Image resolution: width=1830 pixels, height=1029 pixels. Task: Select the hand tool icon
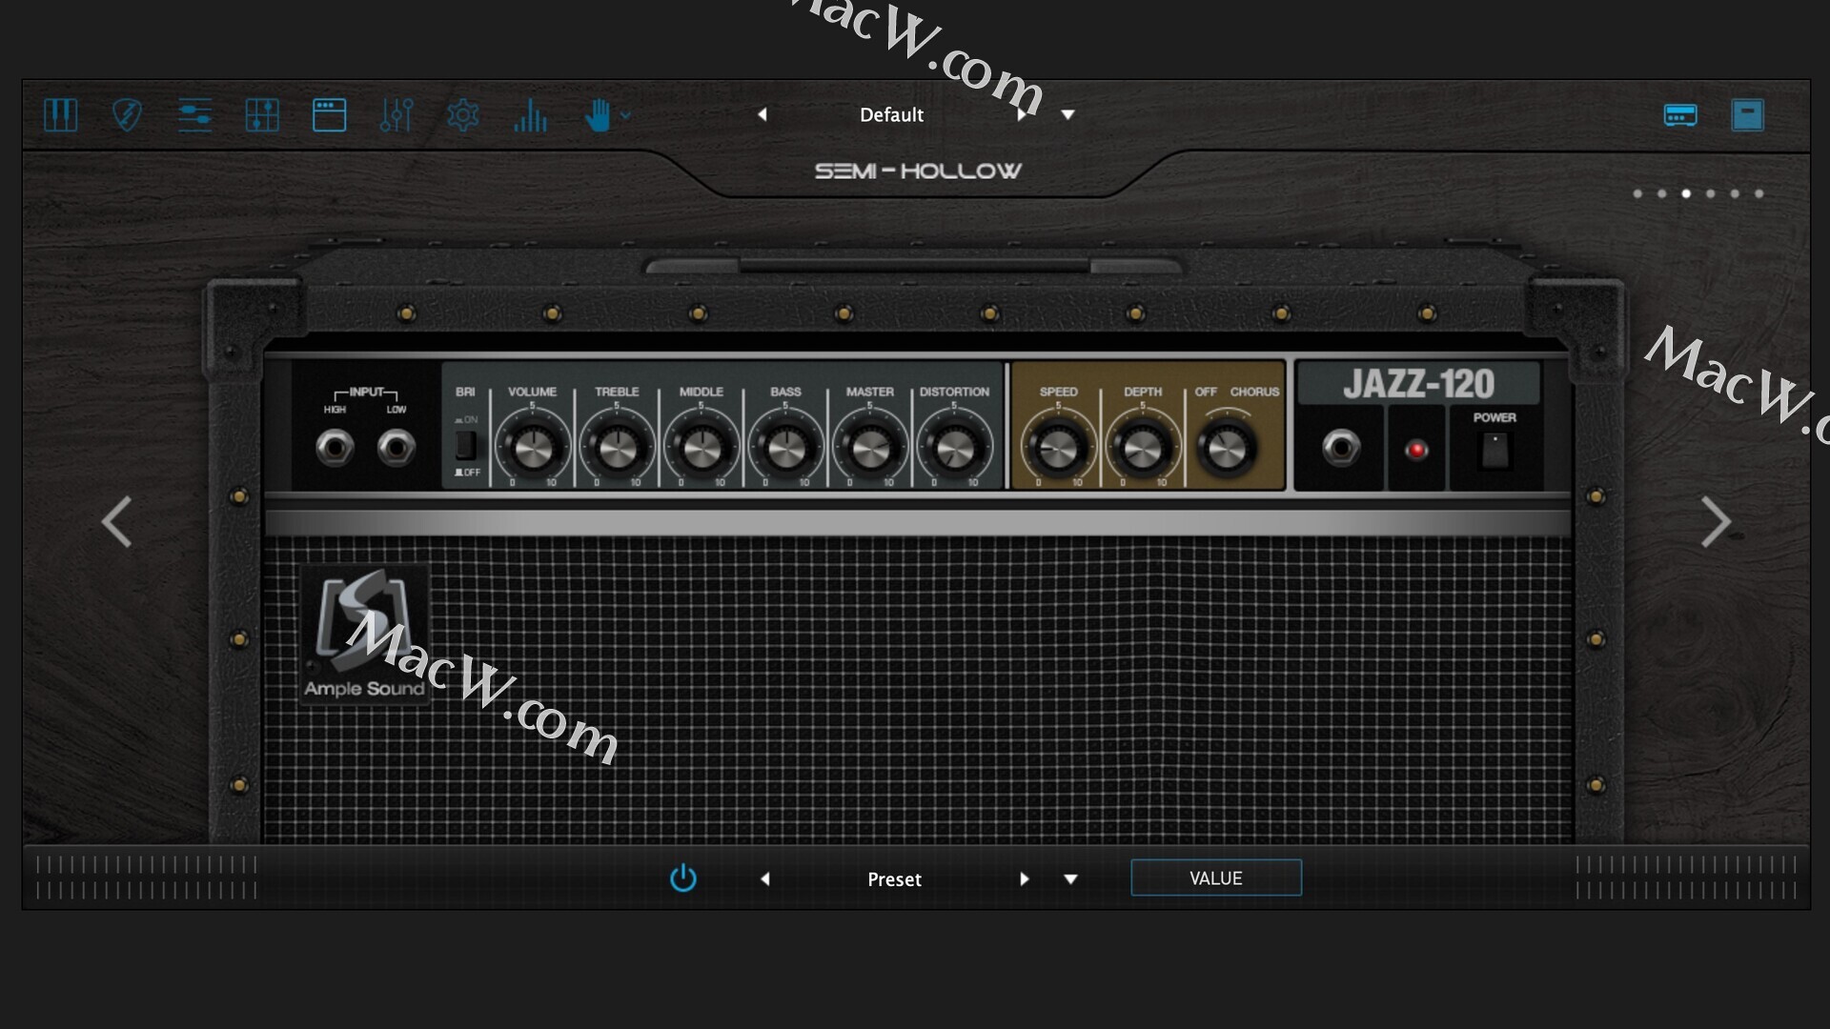[598, 115]
